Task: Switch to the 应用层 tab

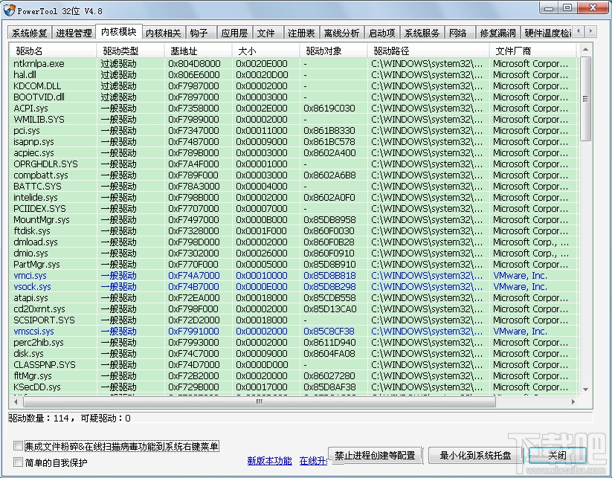Action: pyautogui.click(x=234, y=32)
